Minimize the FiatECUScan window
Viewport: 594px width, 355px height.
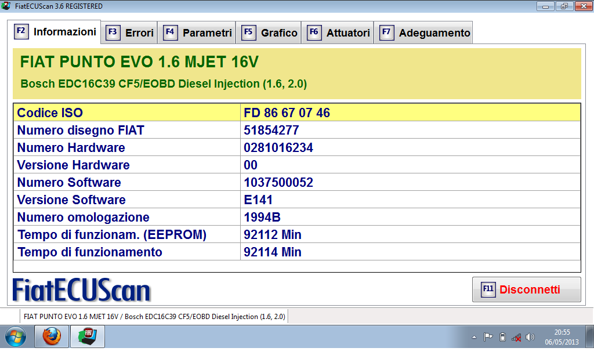click(x=545, y=6)
